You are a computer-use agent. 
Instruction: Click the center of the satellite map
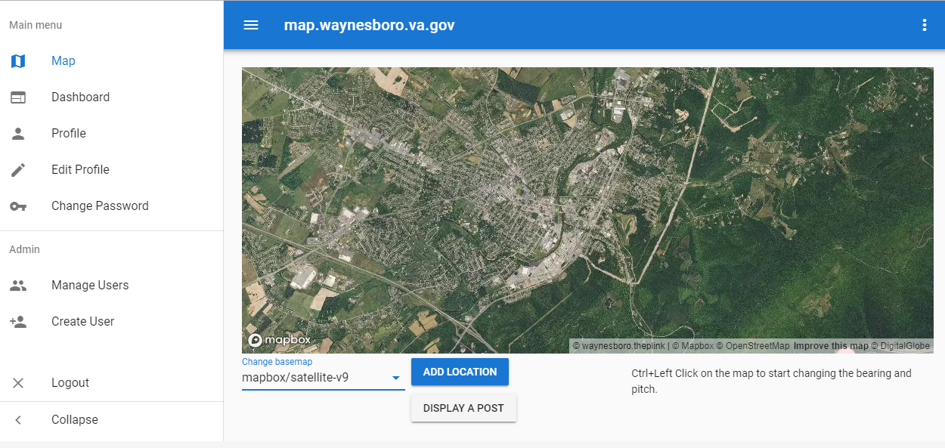(x=587, y=210)
